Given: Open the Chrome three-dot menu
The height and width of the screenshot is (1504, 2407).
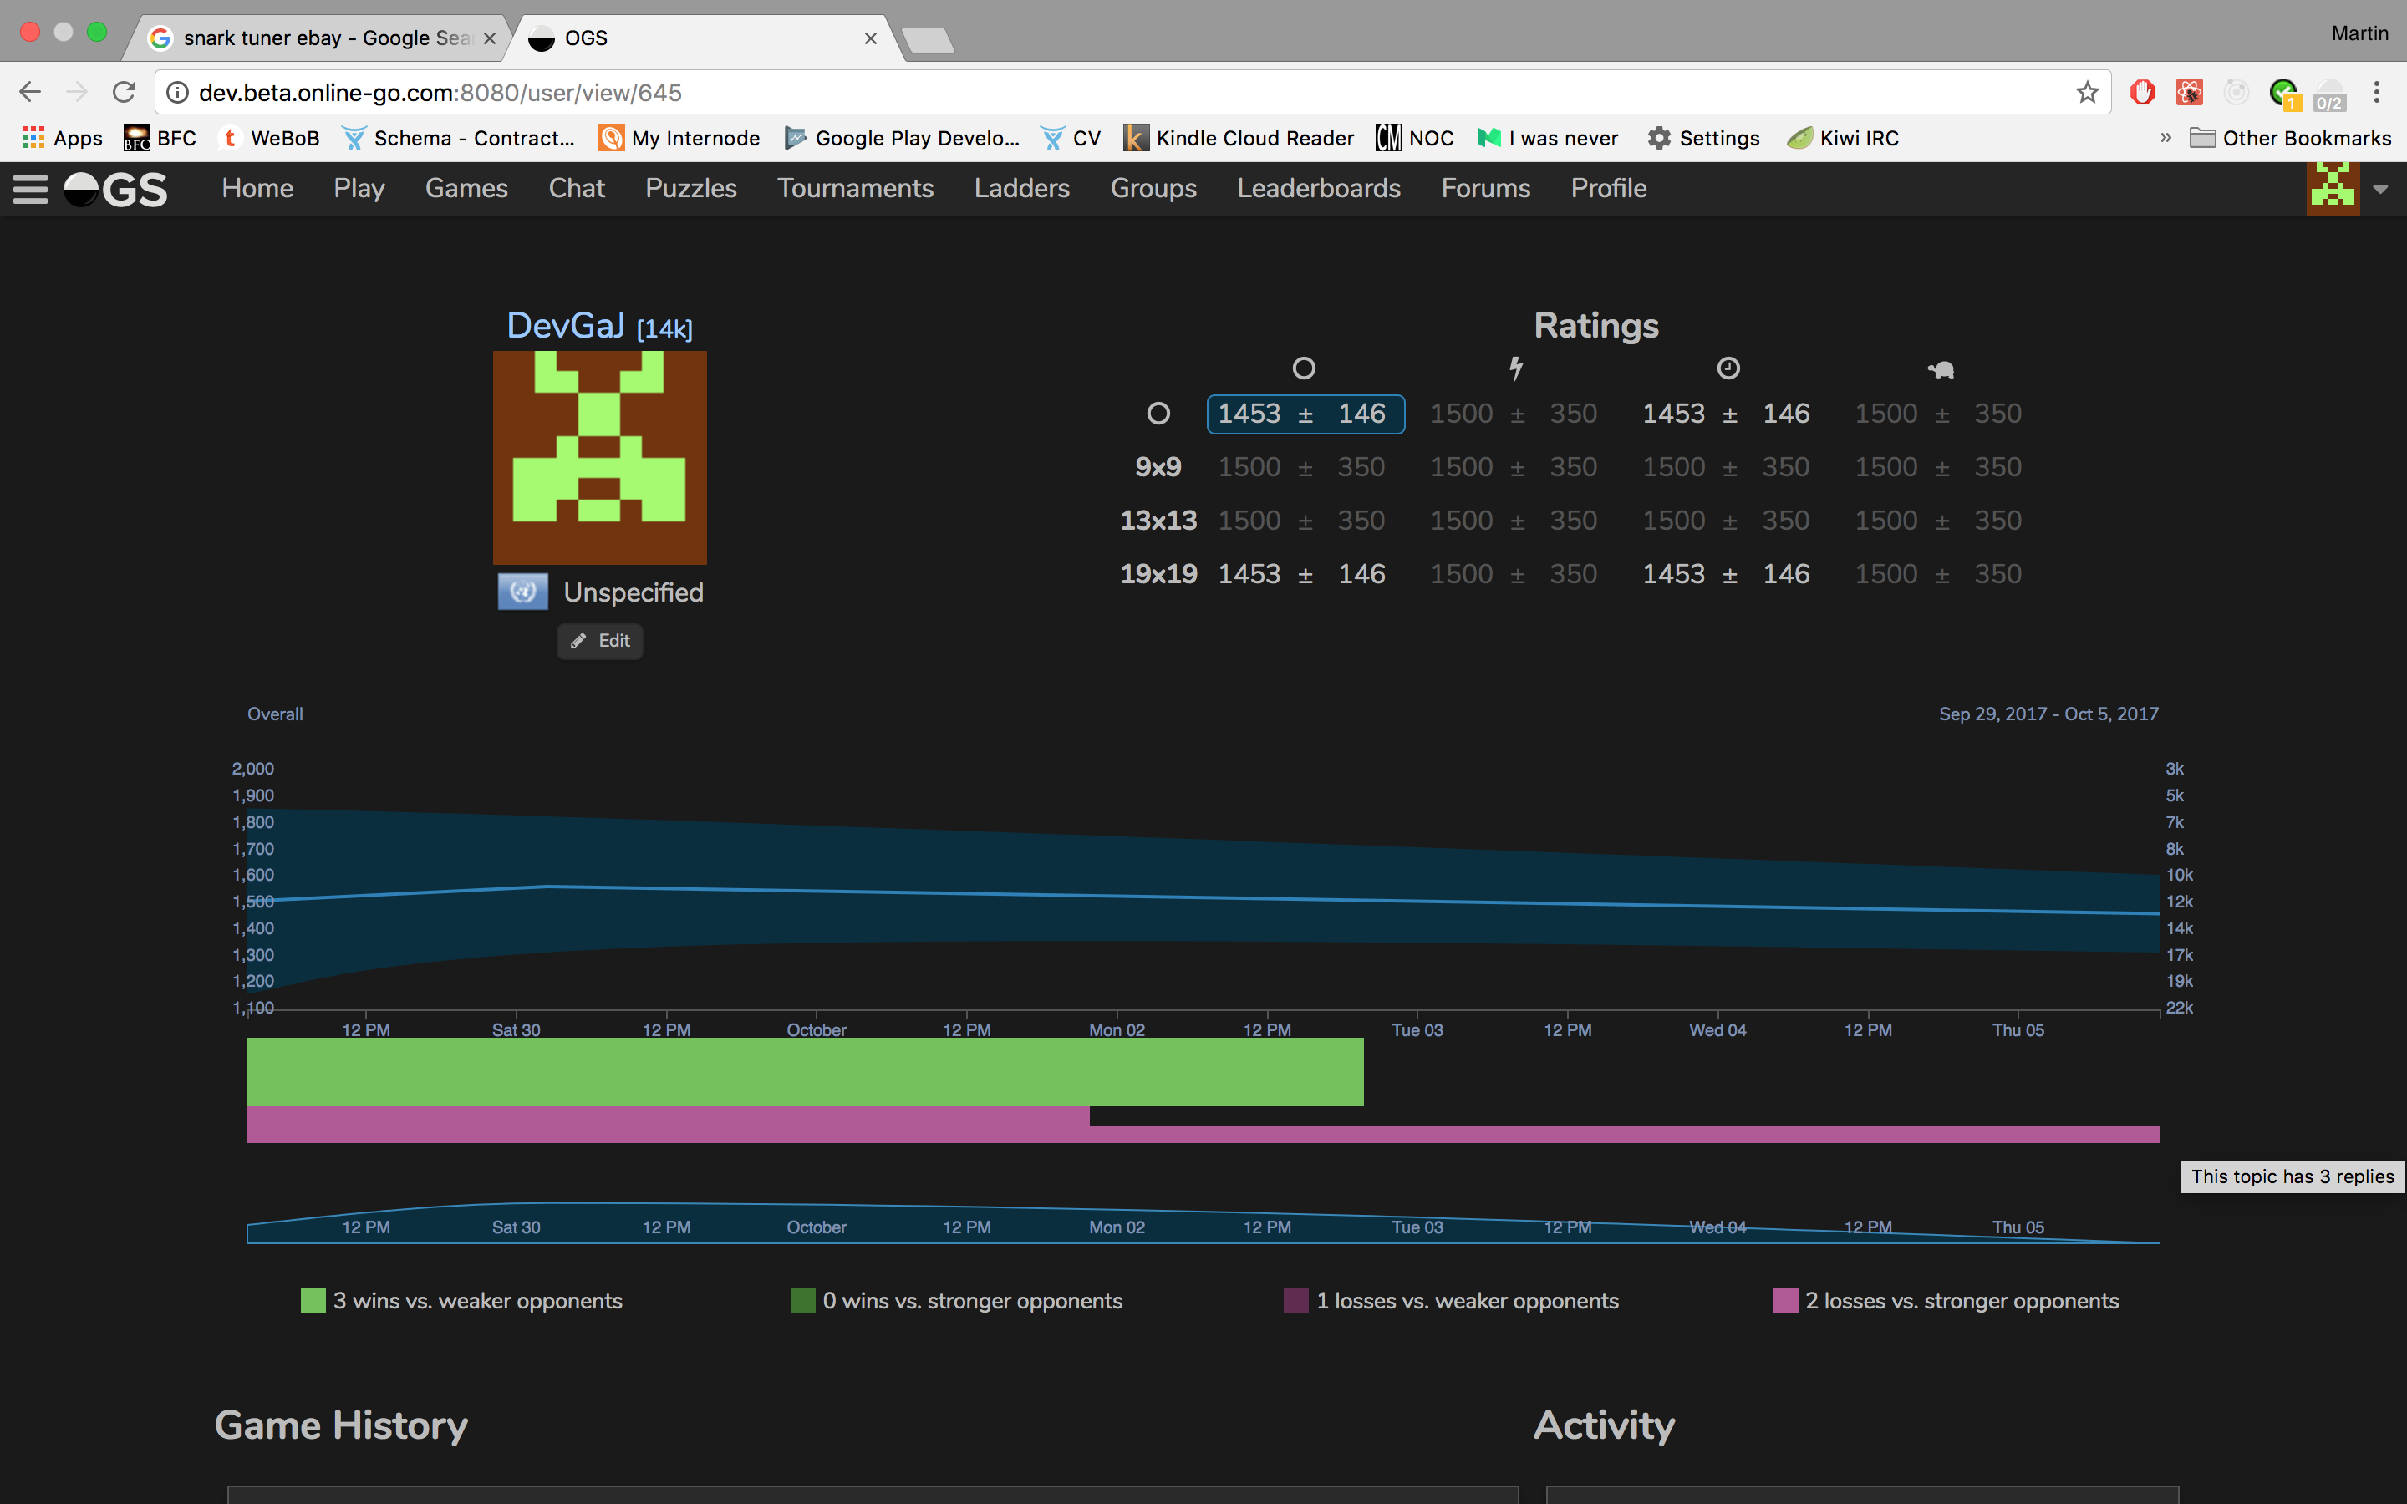Looking at the screenshot, I should tap(2377, 93).
